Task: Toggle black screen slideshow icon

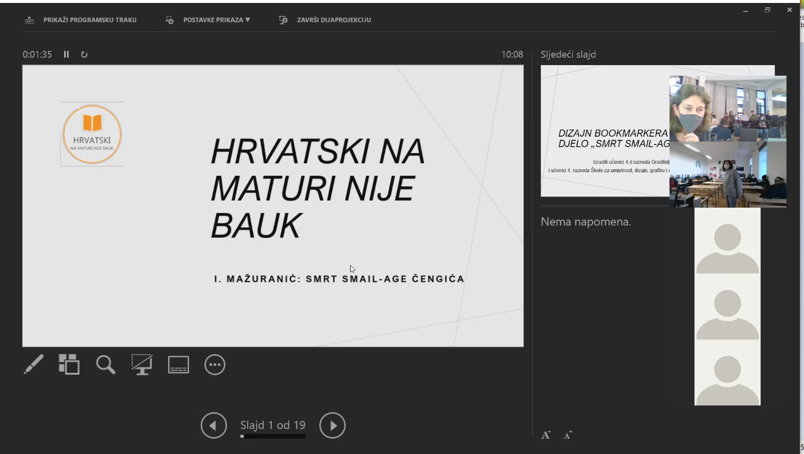Action: (142, 365)
